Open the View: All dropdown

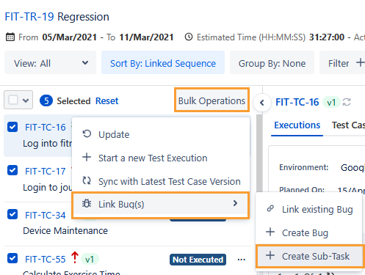coord(50,63)
